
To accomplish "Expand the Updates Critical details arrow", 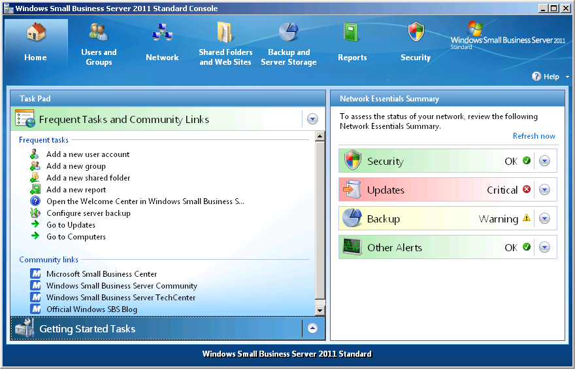I will (x=544, y=190).
